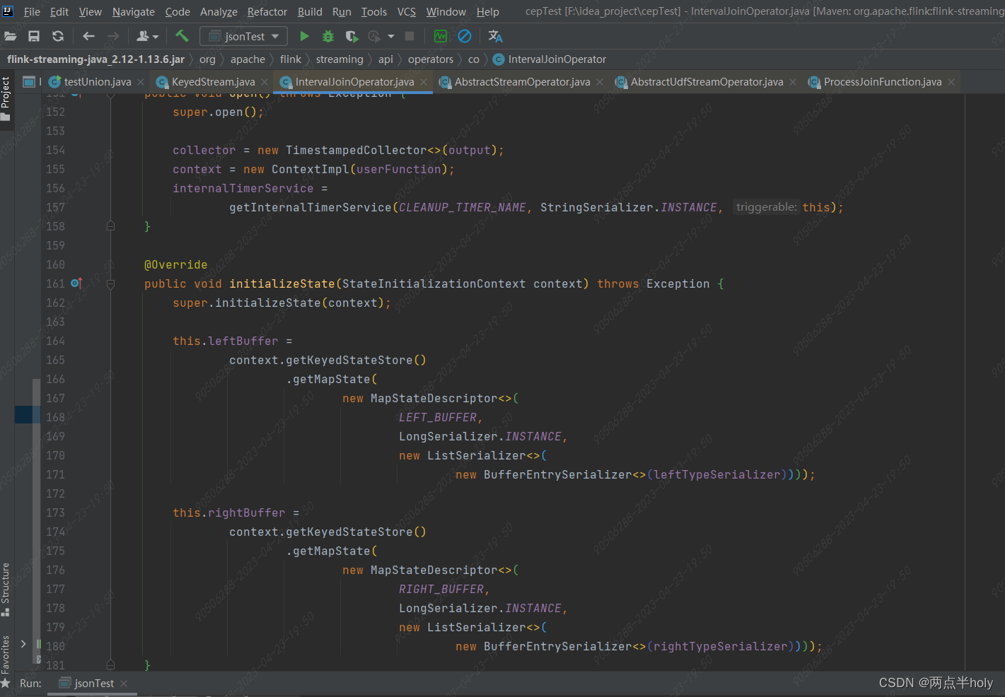Click the blue crossed-circle toolbar icon
Screen dimensions: 1005x697
pos(465,36)
